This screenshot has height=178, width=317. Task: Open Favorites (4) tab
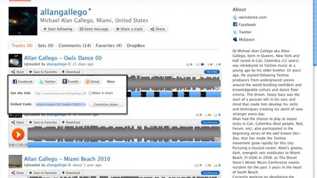[109, 45]
